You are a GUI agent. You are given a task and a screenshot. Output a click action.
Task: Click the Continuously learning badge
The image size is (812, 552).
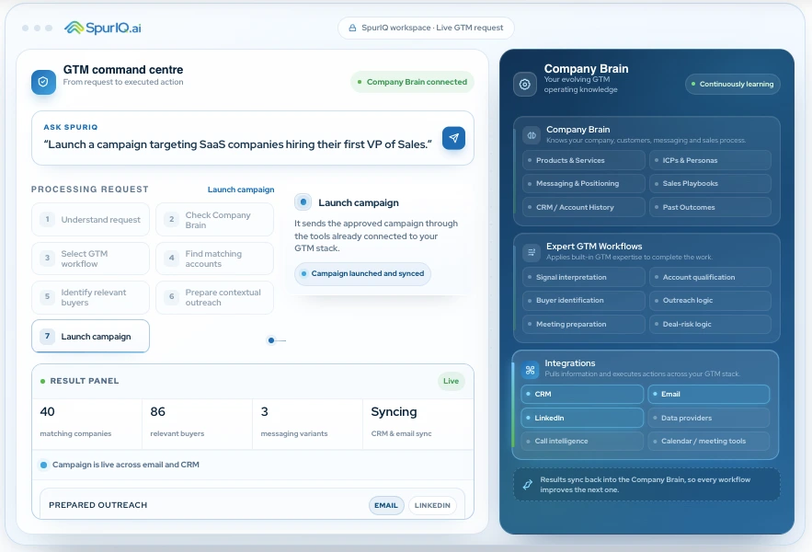(x=732, y=84)
